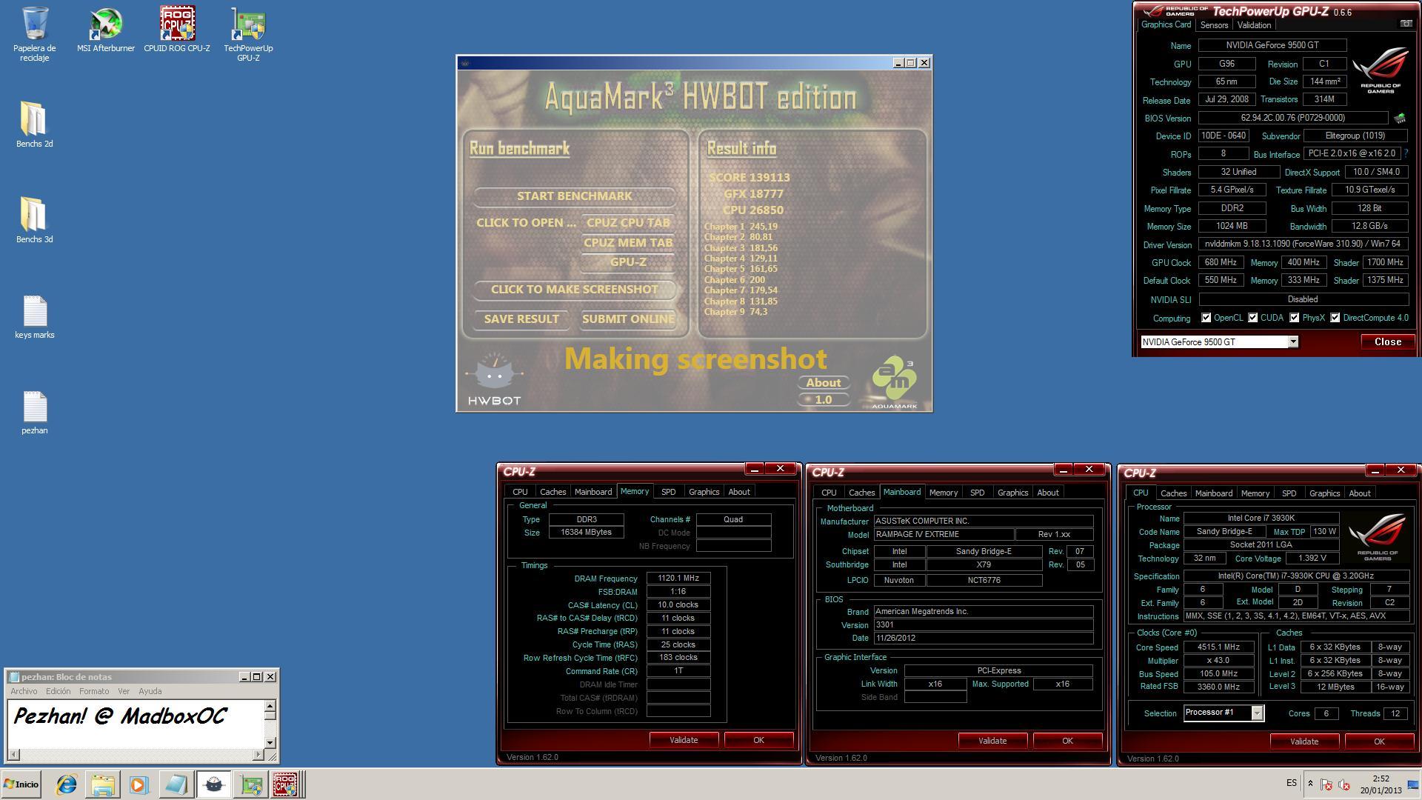Click the Core Speed 4515.1 MHz value
Viewport: 1422px width, 800px height.
[x=1218, y=647]
